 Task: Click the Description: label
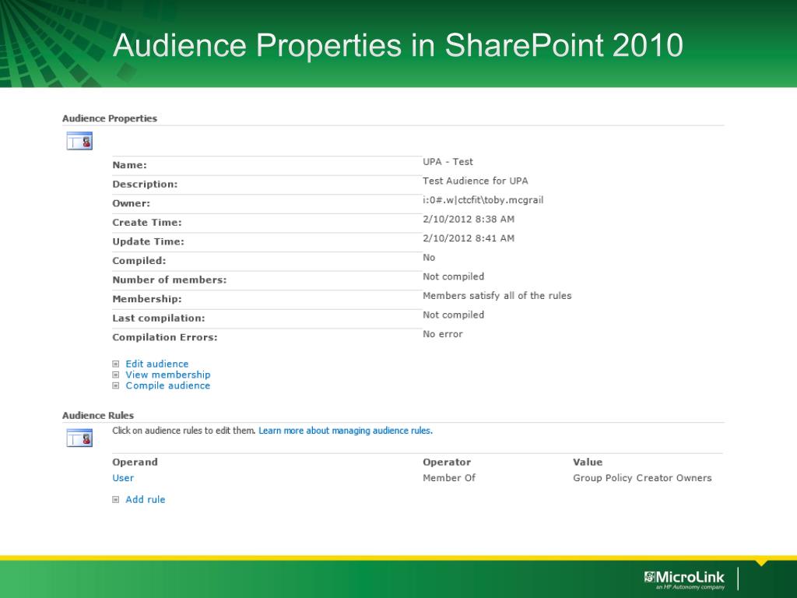pos(145,184)
